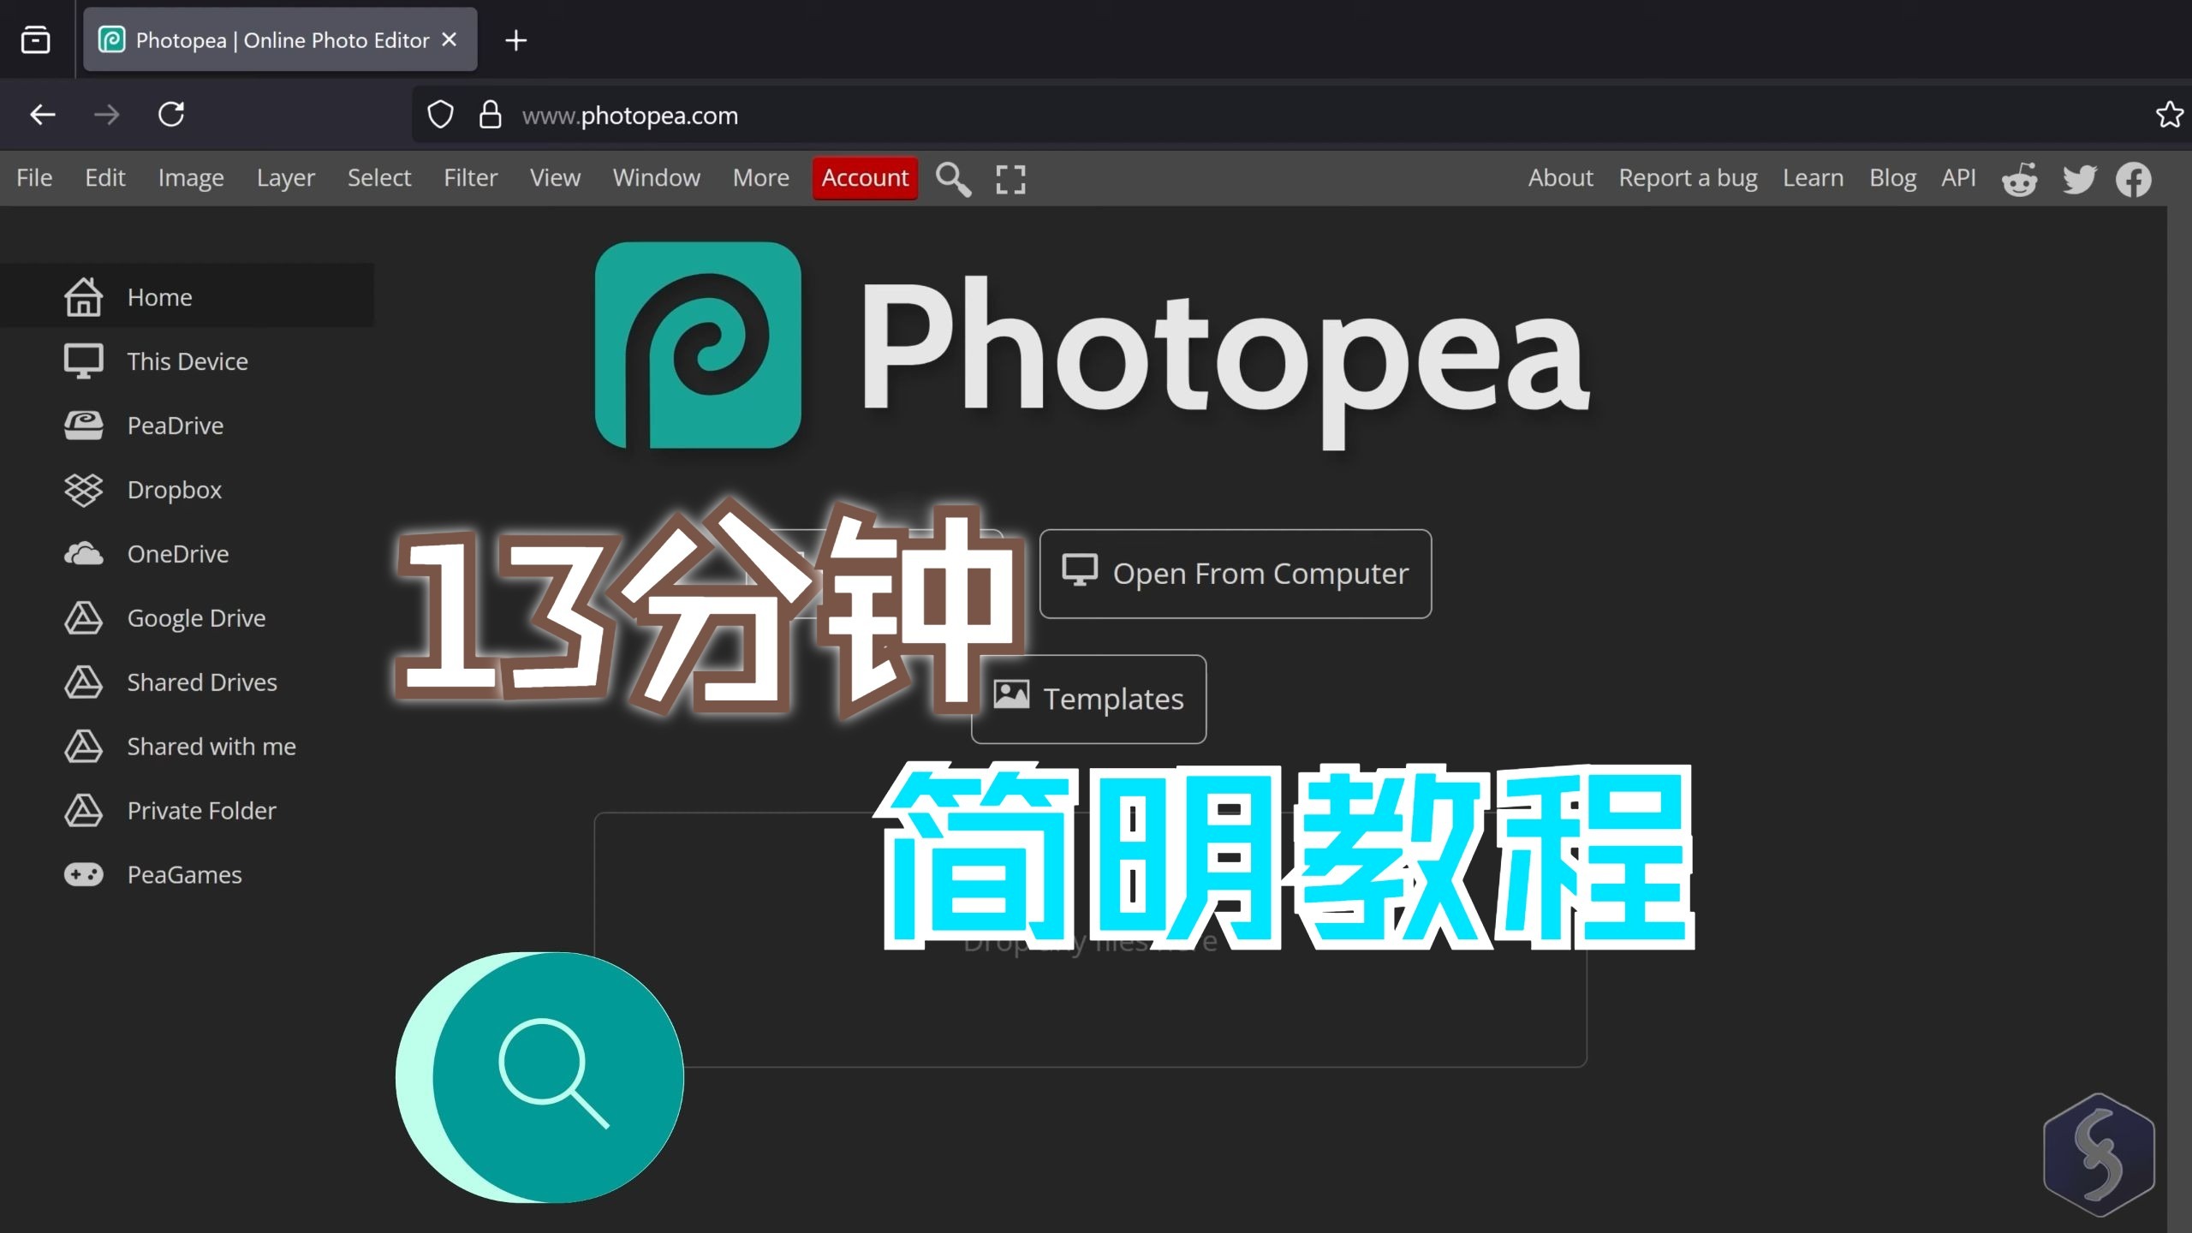Open a new browser tab with plus
The width and height of the screenshot is (2192, 1233).
coord(515,40)
